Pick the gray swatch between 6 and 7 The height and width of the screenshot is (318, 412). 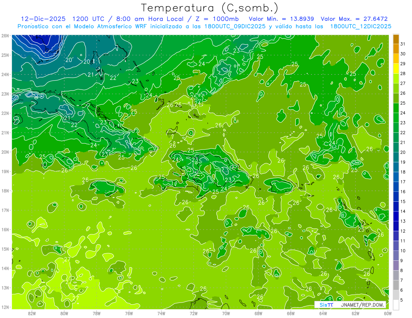pos(396,285)
